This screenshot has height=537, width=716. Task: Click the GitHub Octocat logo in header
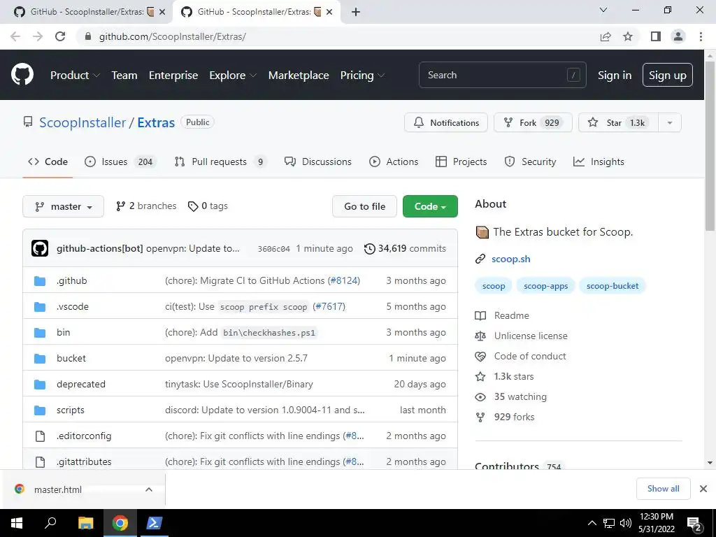click(22, 74)
